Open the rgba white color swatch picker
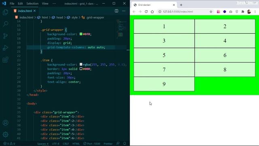This screenshot has height=146, width=259. click(81, 64)
